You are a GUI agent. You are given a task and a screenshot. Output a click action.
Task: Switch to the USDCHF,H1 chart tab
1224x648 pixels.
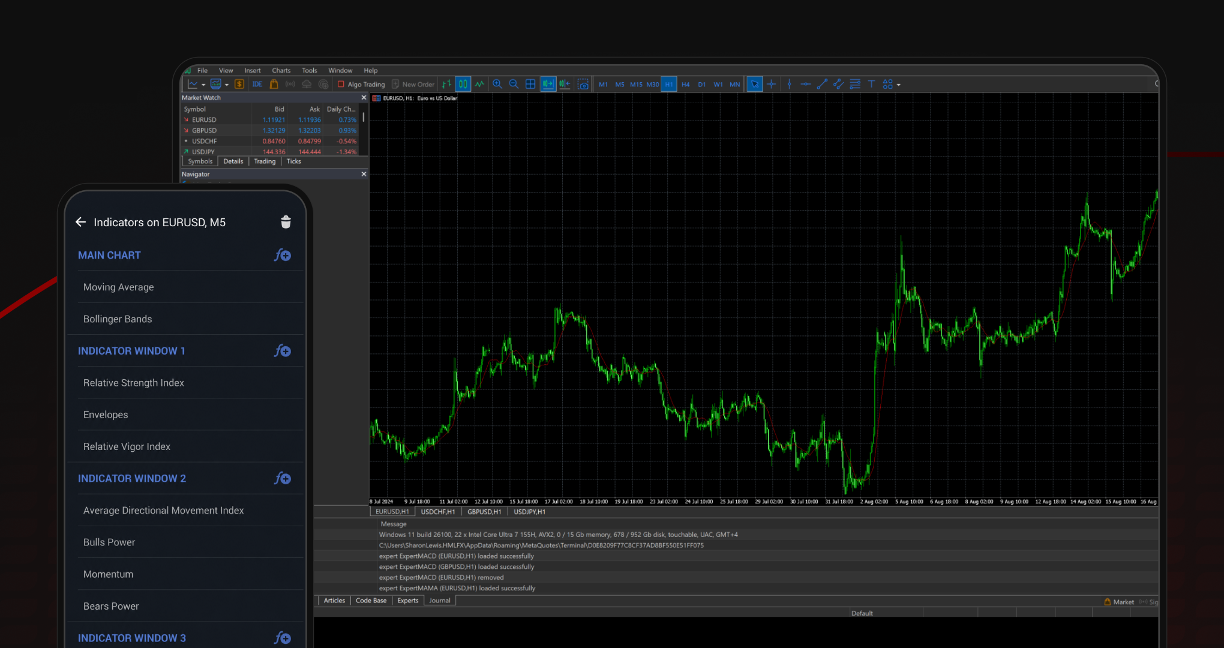pos(438,512)
